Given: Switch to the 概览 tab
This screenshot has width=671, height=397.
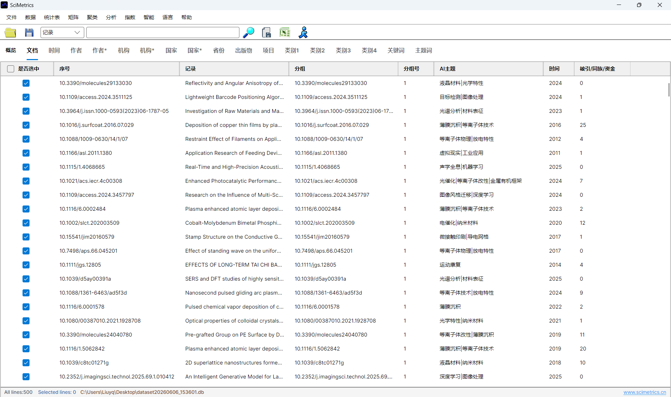Looking at the screenshot, I should pyautogui.click(x=11, y=50).
